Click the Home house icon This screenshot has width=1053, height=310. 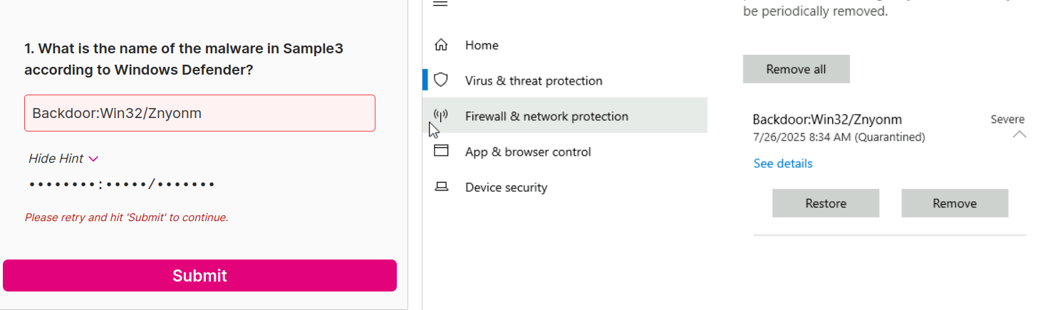tap(441, 46)
